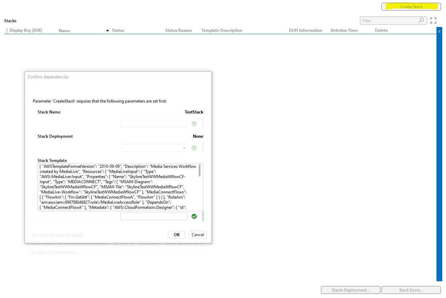Click the green checkmark for Stack Template
This screenshot has width=446, height=298.
coord(194,216)
